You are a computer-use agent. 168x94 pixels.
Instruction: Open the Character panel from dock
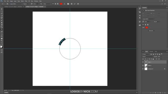(x=140, y=16)
